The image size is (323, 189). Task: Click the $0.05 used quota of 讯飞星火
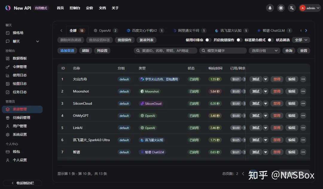click(236, 140)
